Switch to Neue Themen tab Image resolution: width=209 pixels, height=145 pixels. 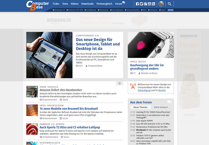[x=140, y=107]
